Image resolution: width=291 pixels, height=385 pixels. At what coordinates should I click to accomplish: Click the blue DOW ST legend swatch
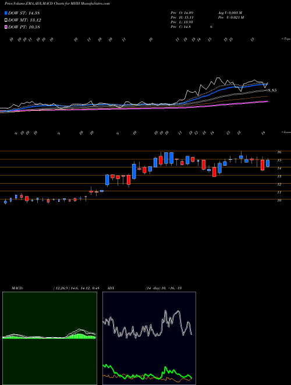point(6,13)
